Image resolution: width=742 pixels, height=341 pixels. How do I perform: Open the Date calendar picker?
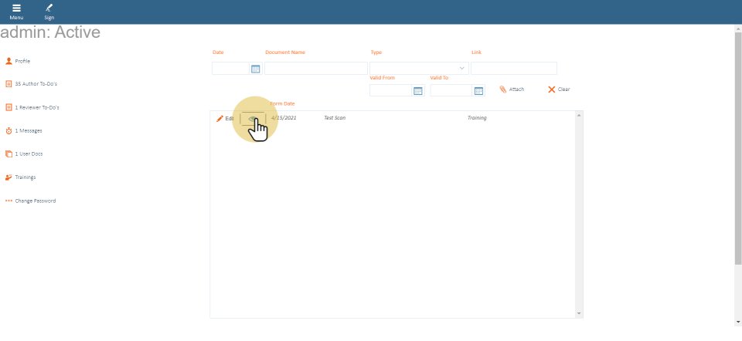click(255, 69)
